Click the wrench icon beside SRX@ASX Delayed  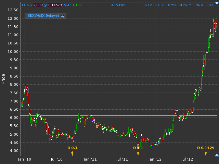(x=62, y=16)
